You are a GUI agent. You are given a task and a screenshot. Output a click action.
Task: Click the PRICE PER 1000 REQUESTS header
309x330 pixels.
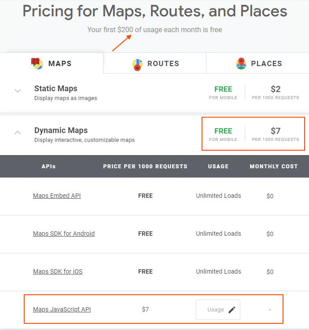click(x=145, y=167)
